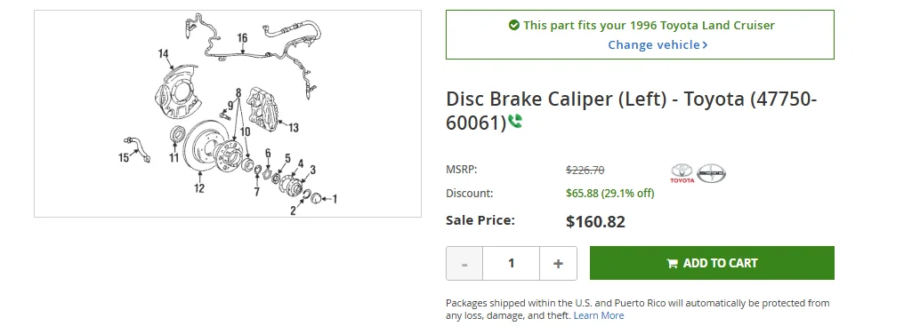Click the shopping cart icon in Add to Cart
Viewport: 912px width, 326px height.
click(x=672, y=263)
